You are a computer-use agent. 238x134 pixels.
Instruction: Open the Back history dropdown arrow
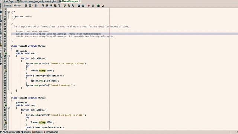point(32,6)
